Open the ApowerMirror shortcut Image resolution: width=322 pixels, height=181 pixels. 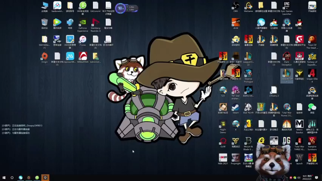click(x=70, y=58)
